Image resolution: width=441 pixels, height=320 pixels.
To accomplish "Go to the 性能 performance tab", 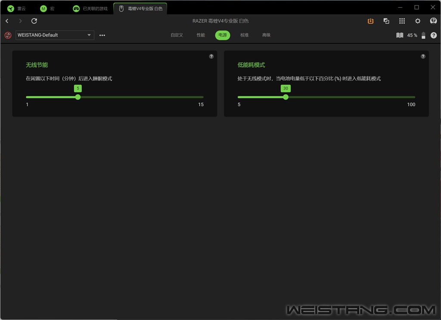I will pyautogui.click(x=201, y=35).
